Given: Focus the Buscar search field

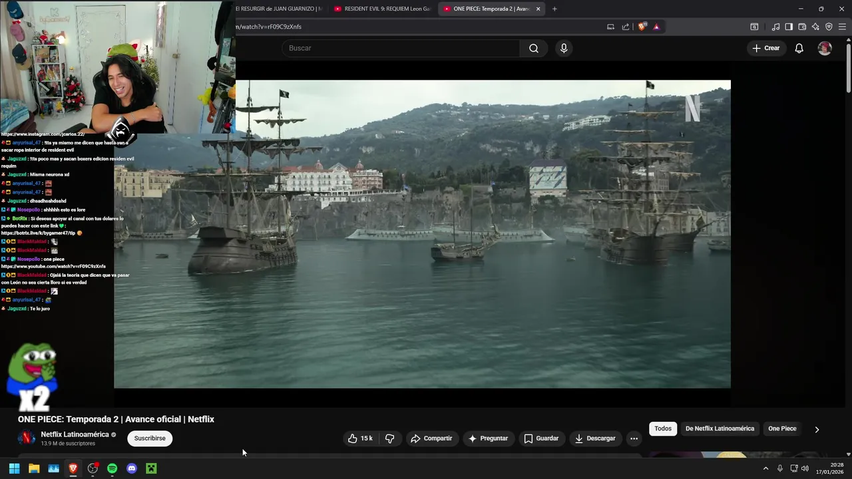Looking at the screenshot, I should tap(401, 48).
